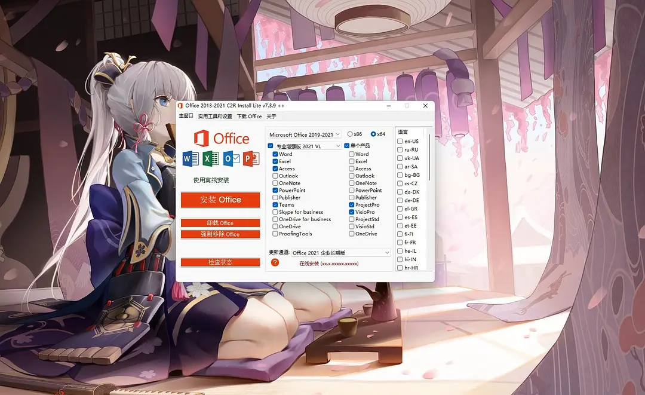Enable the ProjectStd checkbox
645x395 pixels.
pos(352,219)
